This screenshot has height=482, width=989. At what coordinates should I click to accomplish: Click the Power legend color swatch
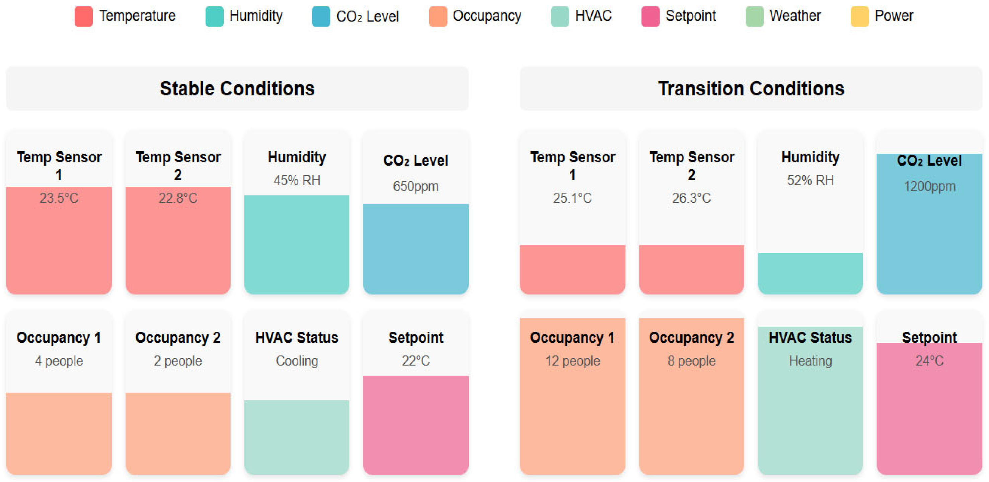[x=859, y=16]
